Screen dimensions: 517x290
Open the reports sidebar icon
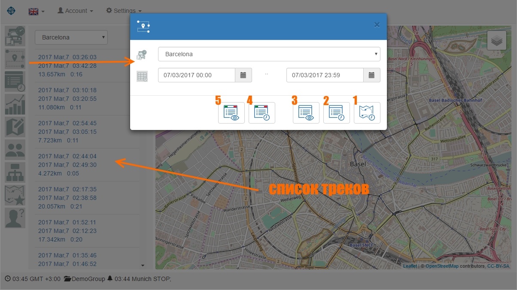15,82
